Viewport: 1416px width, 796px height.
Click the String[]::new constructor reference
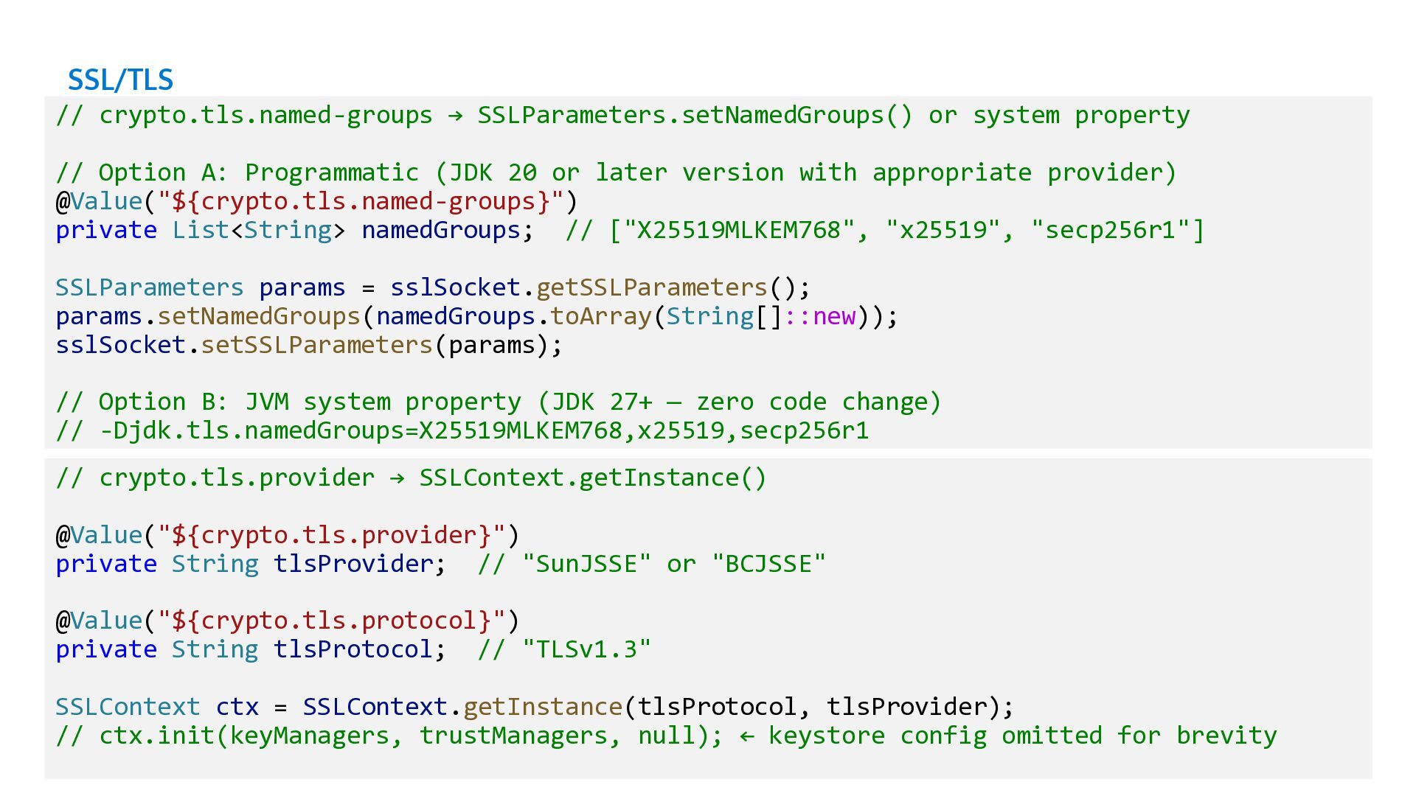click(x=760, y=316)
